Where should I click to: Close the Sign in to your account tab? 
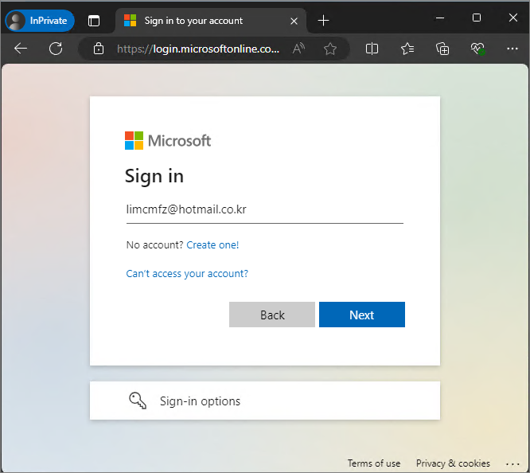coord(294,21)
